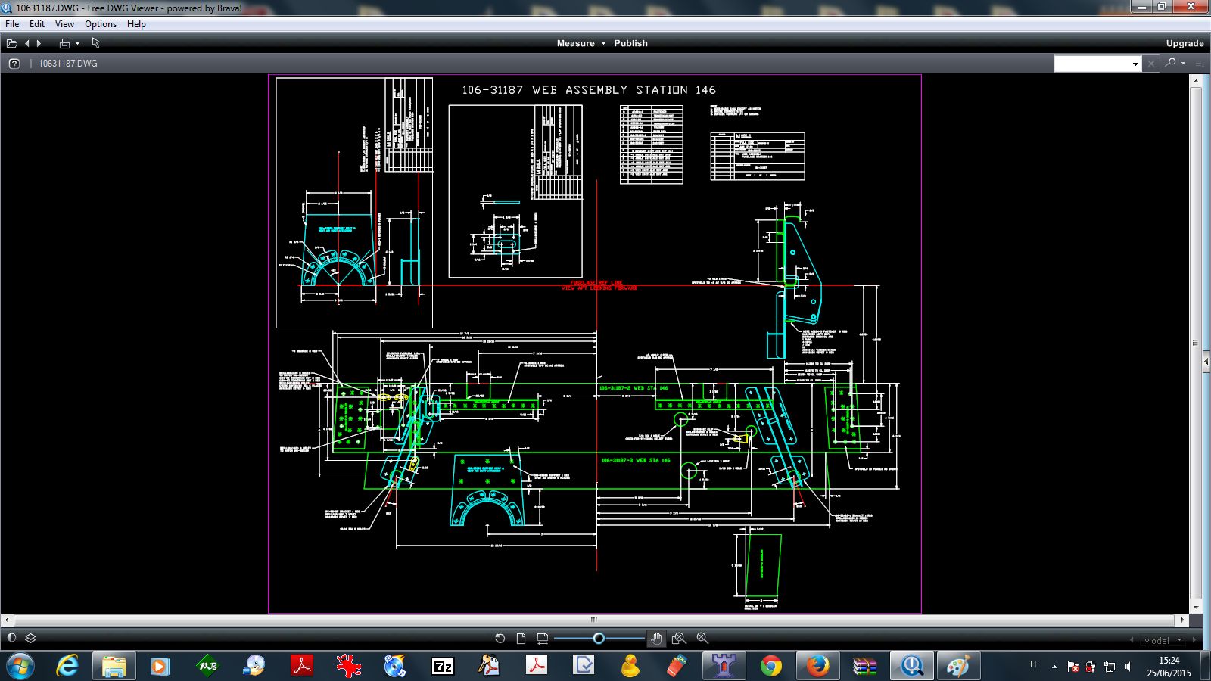Open the View menu
Viewport: 1211px width, 681px height.
pyautogui.click(x=64, y=24)
